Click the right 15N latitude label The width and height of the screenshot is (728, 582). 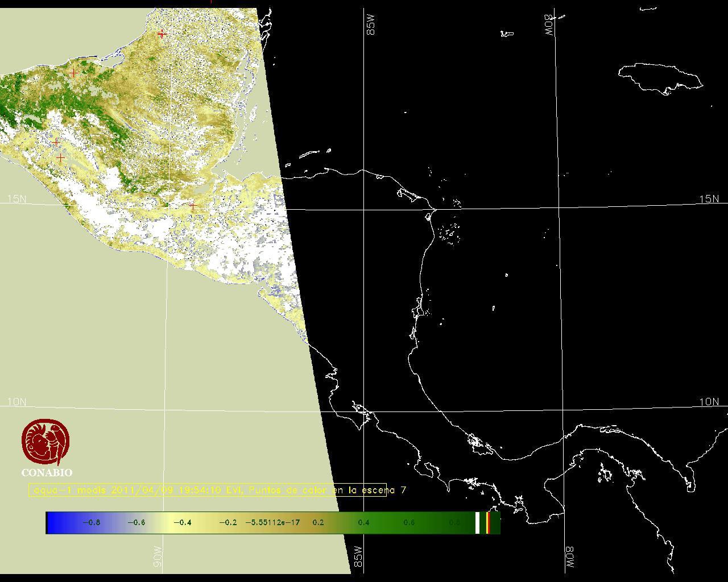(709, 199)
